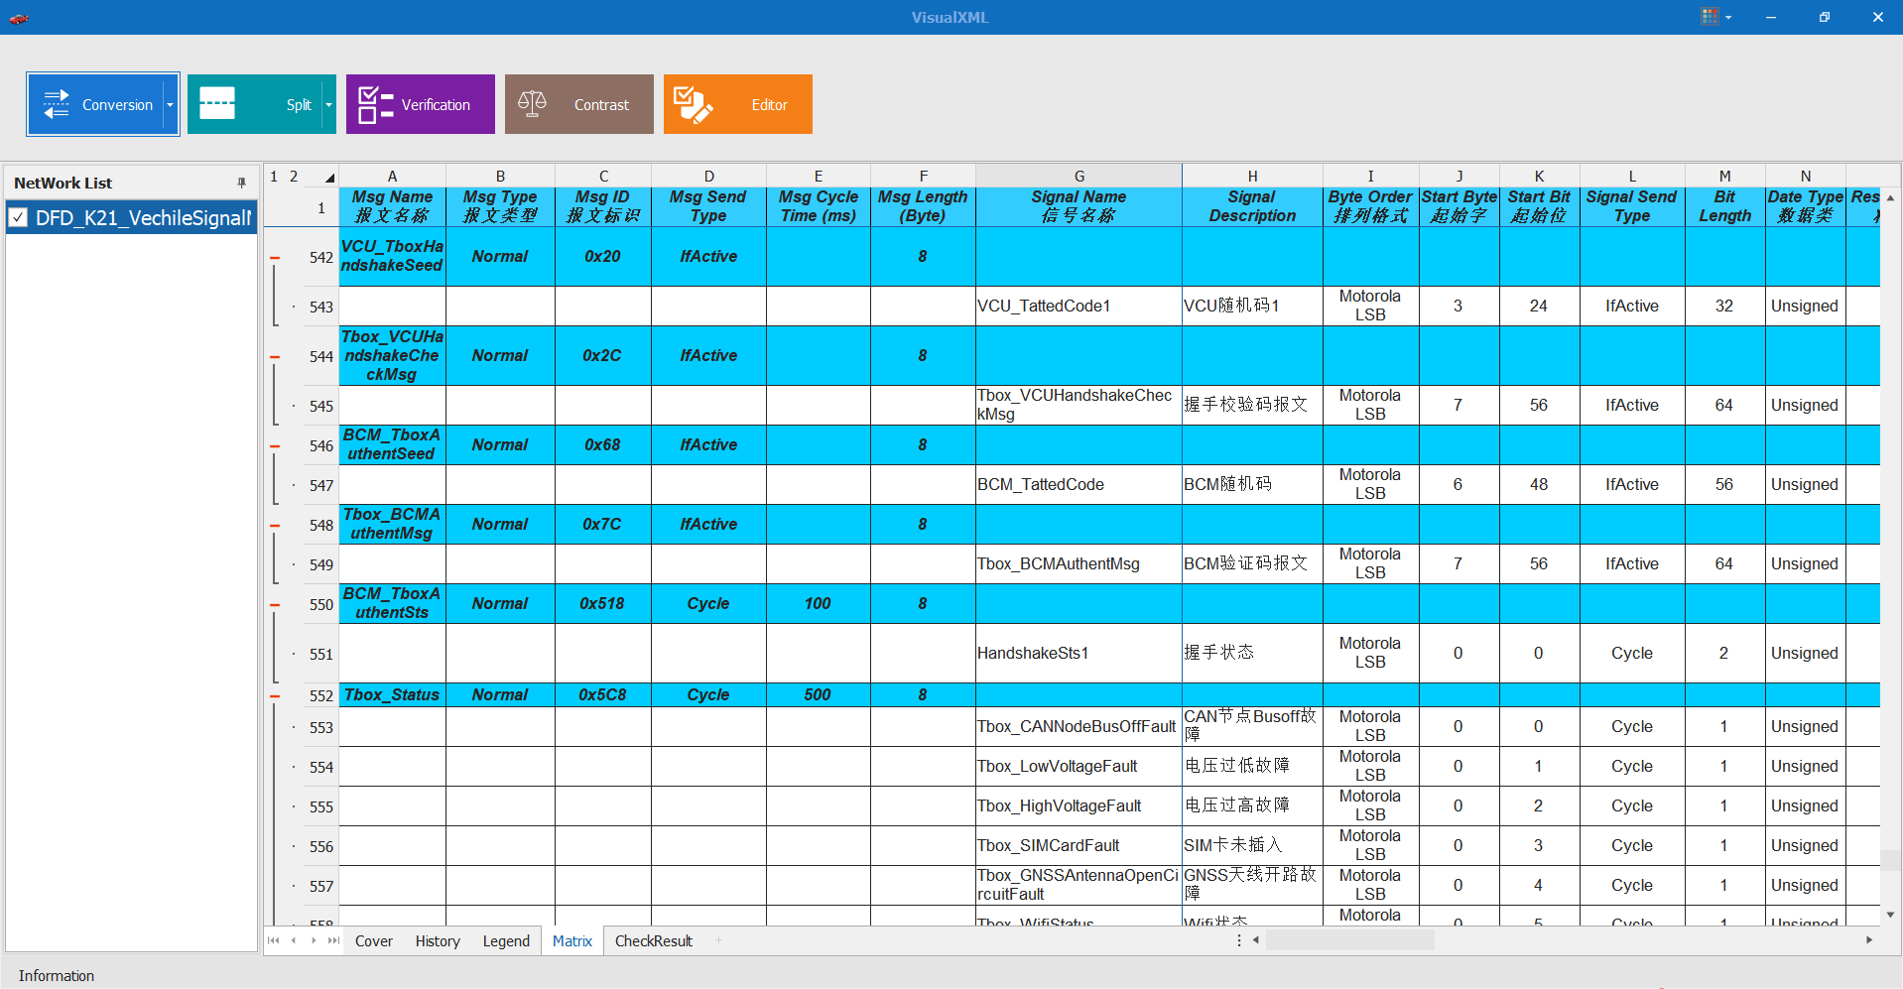The width and height of the screenshot is (1903, 989).
Task: Click the color theme grid icon
Action: click(1709, 17)
